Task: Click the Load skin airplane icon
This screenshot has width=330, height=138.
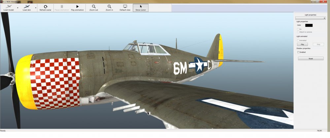Action: 27,6
